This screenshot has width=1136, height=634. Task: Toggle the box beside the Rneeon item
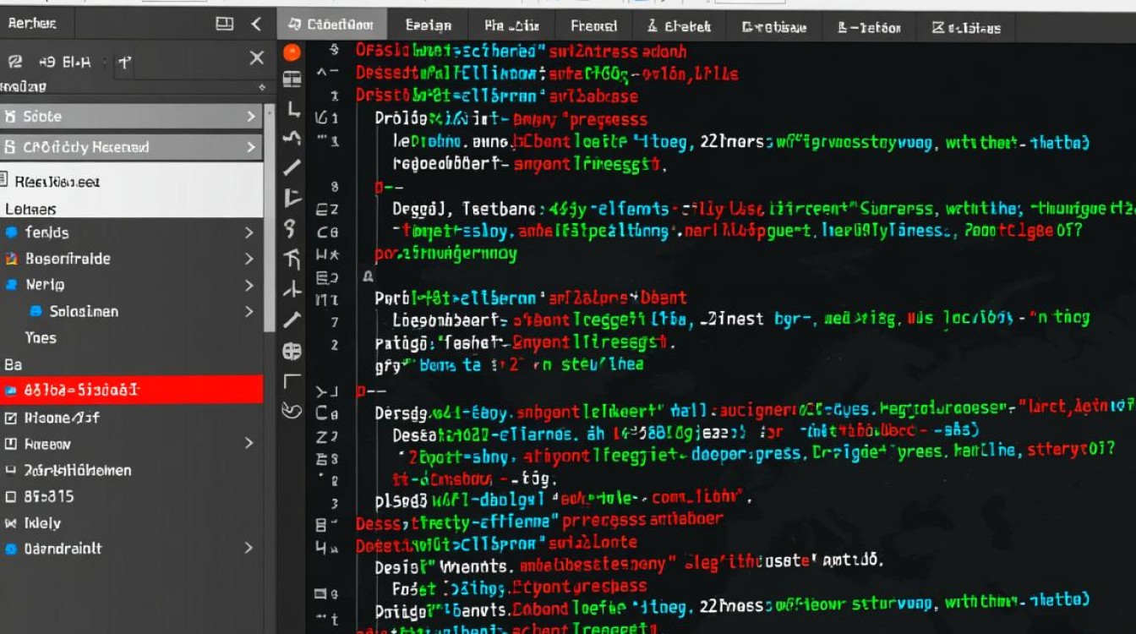click(11, 444)
